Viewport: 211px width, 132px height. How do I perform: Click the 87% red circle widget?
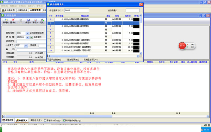[x=182, y=46]
